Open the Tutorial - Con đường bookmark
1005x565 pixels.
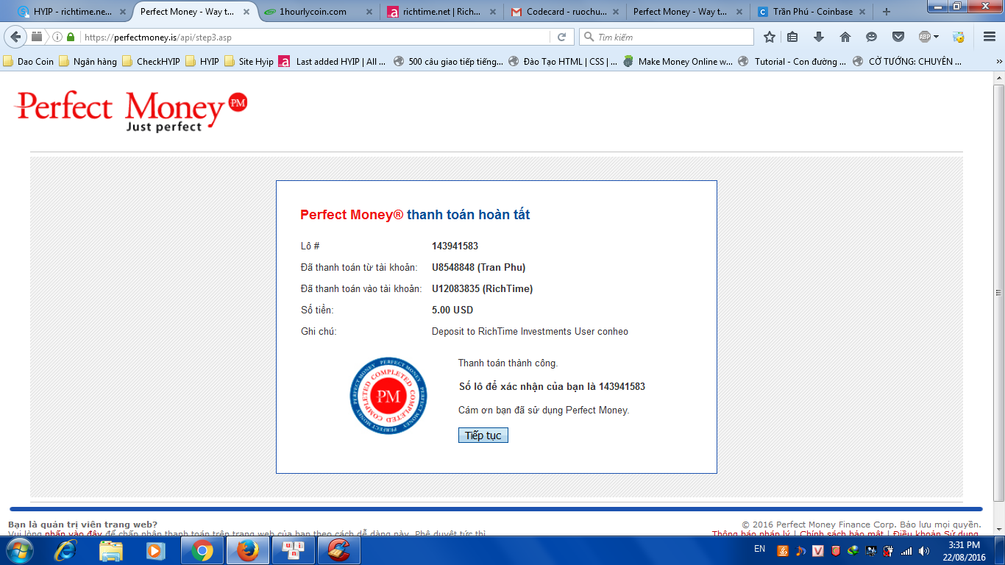(x=792, y=62)
